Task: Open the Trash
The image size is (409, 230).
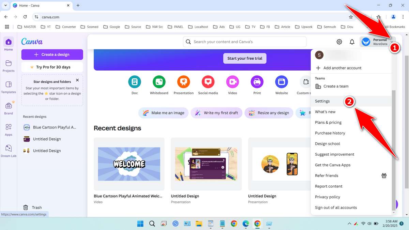Action: click(x=32, y=207)
